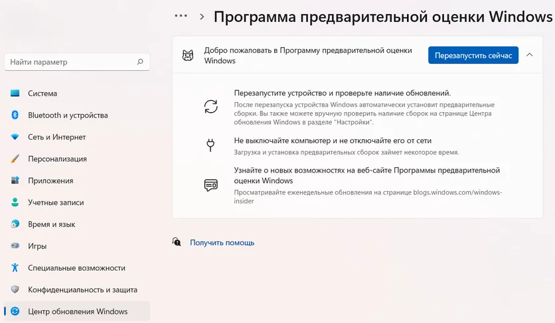This screenshot has height=323, width=555.
Task: Click the Время и язык globe icon
Action: (x=15, y=225)
